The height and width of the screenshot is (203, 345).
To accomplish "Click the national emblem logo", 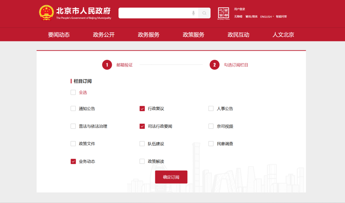I will pyautogui.click(x=47, y=13).
